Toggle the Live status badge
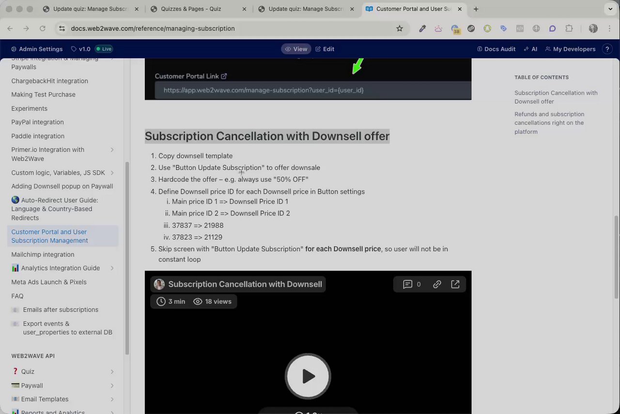Viewport: 620px width, 414px height. (x=104, y=49)
